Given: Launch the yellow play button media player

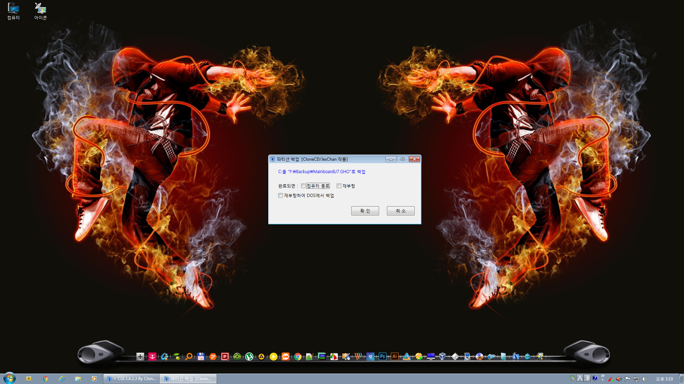Looking at the screenshot, I should 274,356.
